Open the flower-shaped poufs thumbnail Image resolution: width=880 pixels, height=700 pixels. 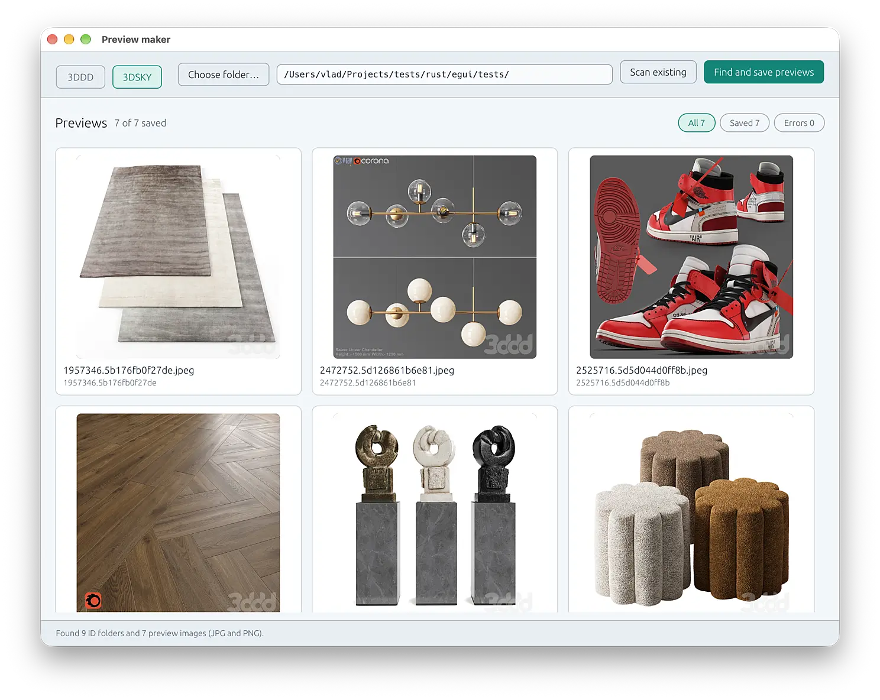pos(691,513)
